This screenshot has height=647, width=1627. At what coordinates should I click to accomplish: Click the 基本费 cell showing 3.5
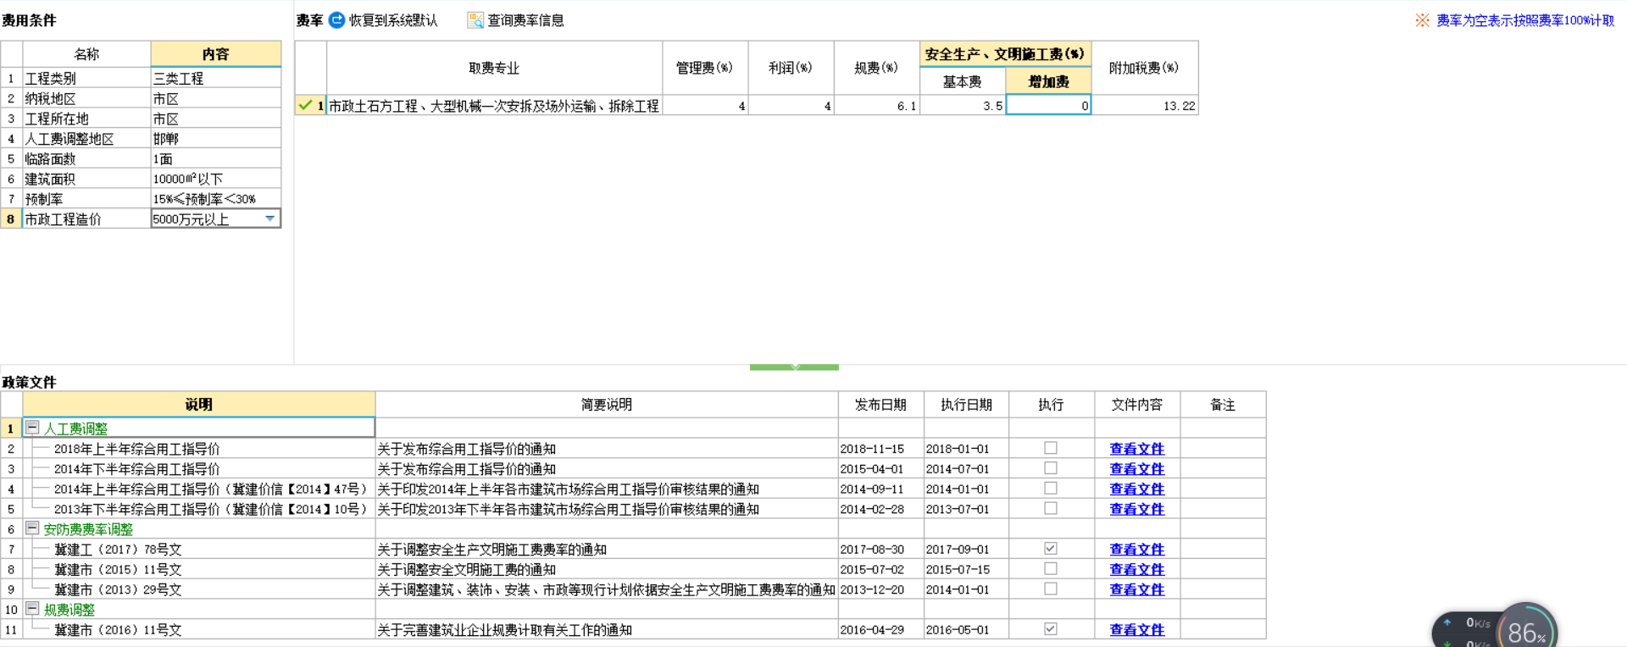pos(963,105)
